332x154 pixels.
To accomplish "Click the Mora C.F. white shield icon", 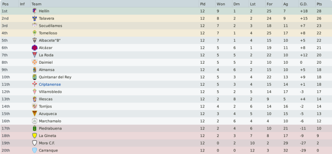I will click(35, 143).
